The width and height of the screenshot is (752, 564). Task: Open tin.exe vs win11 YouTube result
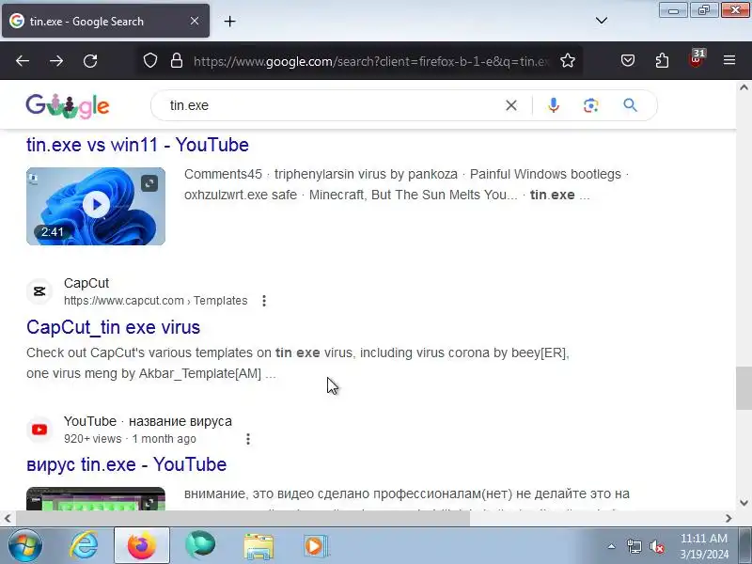[x=137, y=145]
